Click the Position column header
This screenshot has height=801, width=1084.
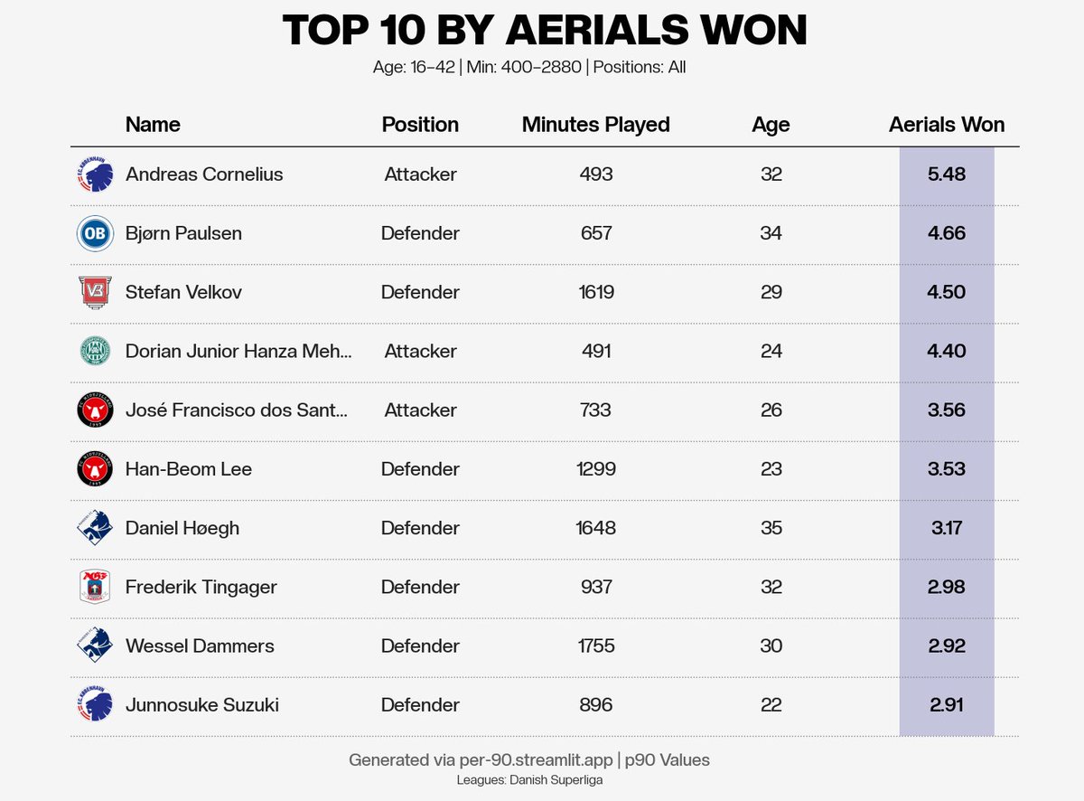click(420, 125)
